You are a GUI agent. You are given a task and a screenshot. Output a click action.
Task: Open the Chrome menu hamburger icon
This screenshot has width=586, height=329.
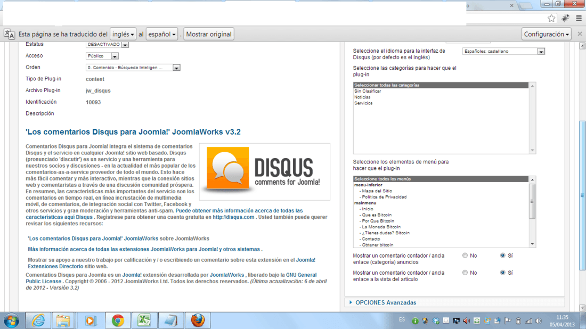(x=579, y=18)
